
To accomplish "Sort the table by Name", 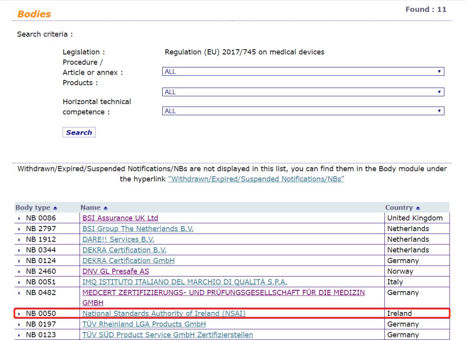I will (x=106, y=208).
